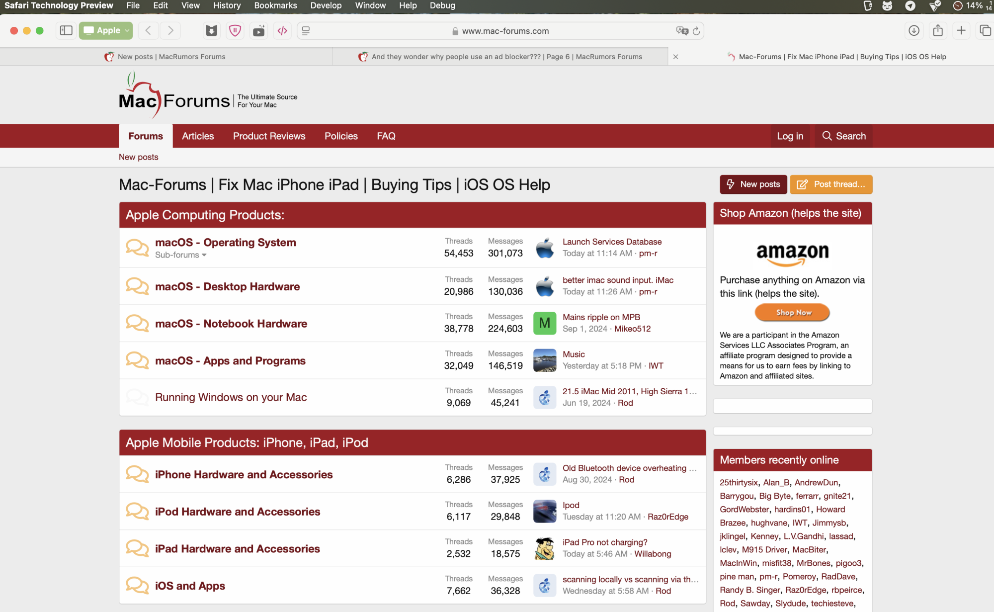
Task: Click the orange Post thread button
Action: click(x=831, y=184)
